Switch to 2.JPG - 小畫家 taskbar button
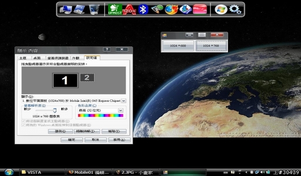The width and height of the screenshot is (301, 176). tap(136, 172)
